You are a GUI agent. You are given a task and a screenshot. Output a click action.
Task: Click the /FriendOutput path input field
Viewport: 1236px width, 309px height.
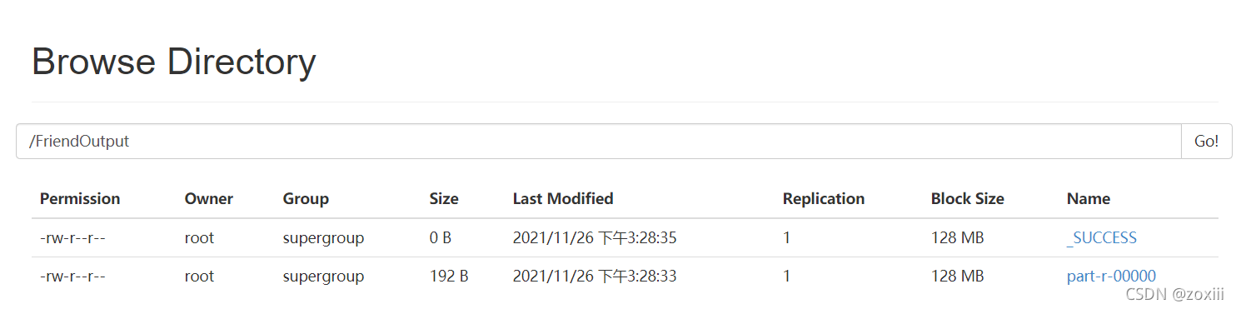(x=599, y=142)
